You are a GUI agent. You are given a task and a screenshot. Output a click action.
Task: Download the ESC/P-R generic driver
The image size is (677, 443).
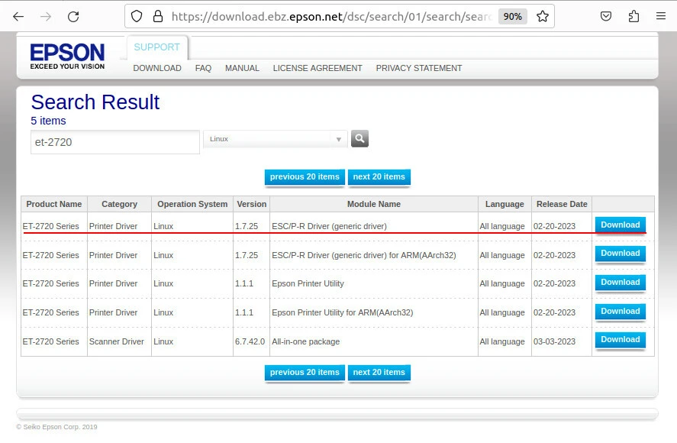click(620, 225)
